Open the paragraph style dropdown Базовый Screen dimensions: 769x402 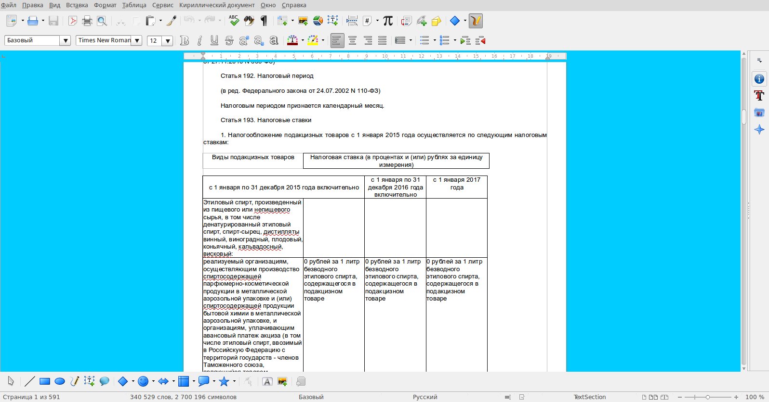pos(66,41)
